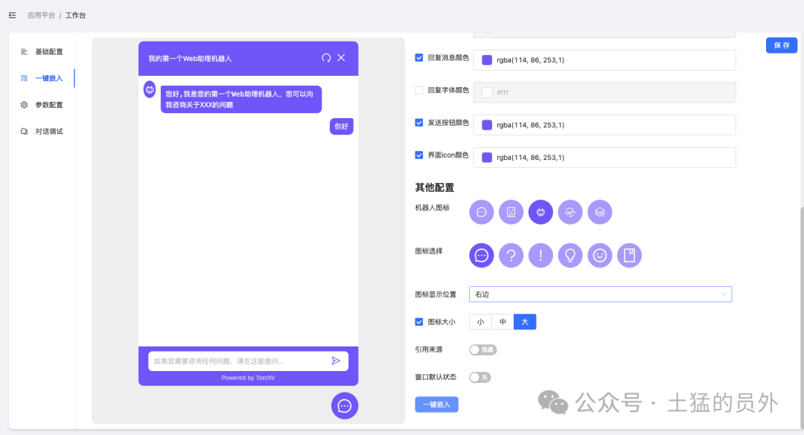Enable the 回复字体颜色 checkbox
Viewport: 804px width, 435px height.
(419, 90)
